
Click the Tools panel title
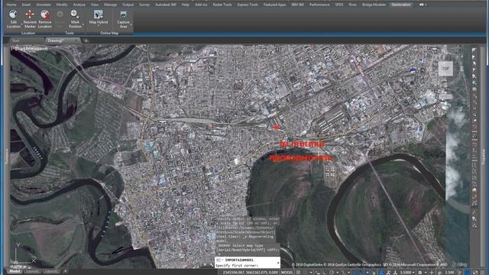tap(70, 33)
